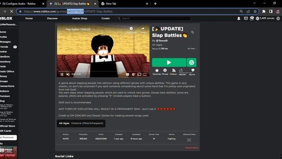Open Transactions in left sidebar

(x=7, y=86)
